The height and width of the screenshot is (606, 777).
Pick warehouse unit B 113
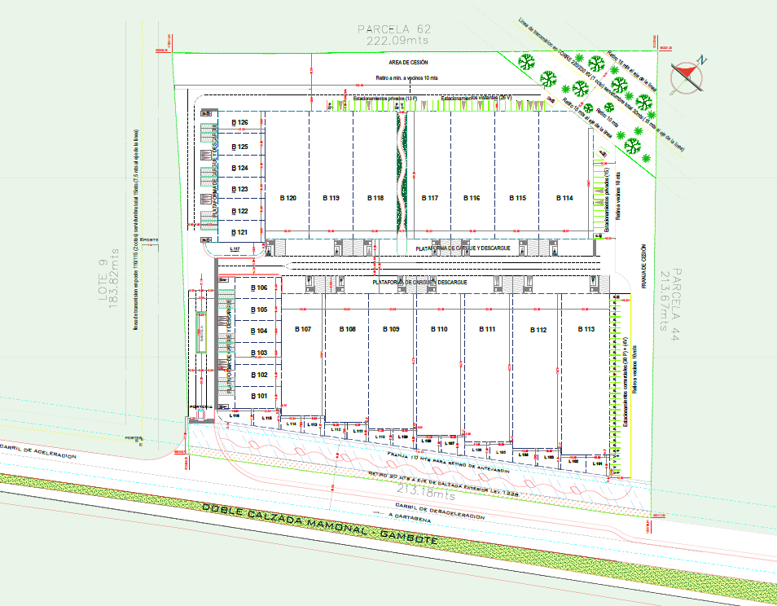[x=585, y=329]
